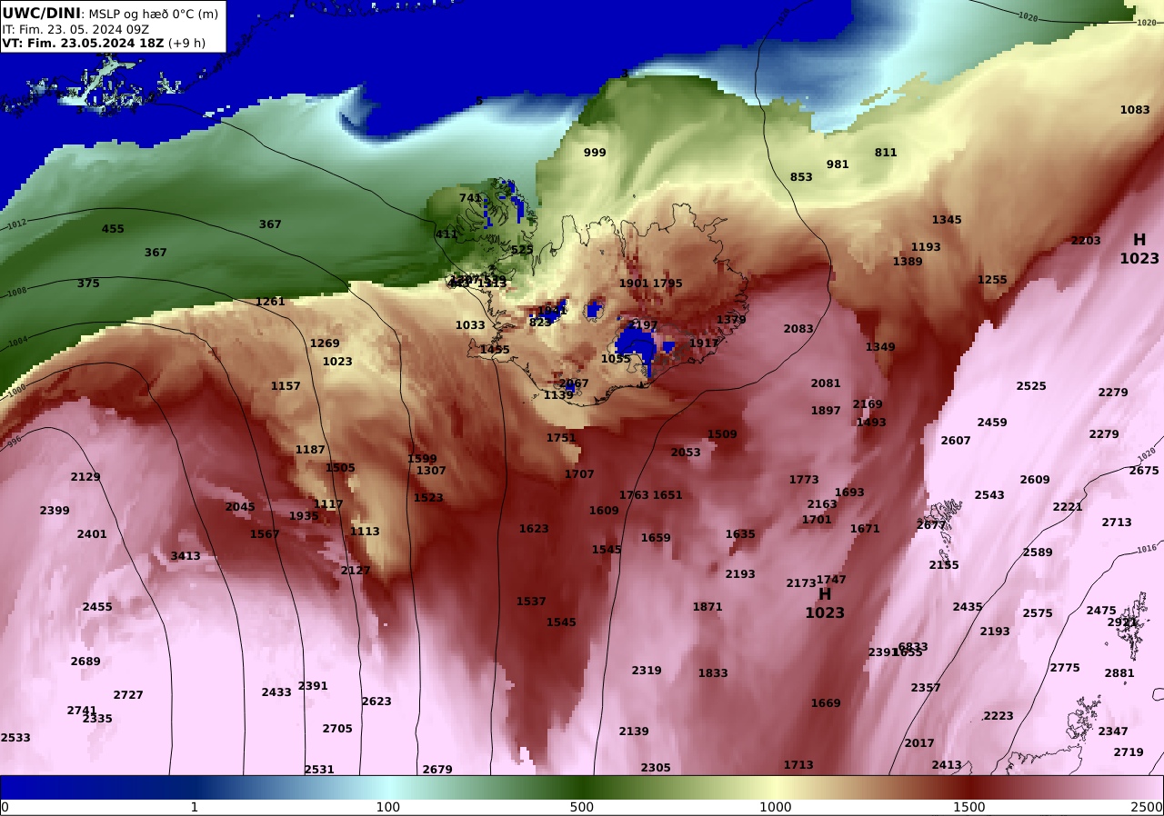The width and height of the screenshot is (1164, 816).
Task: Click the 1455 value near Reykjanes
Action: 495,350
